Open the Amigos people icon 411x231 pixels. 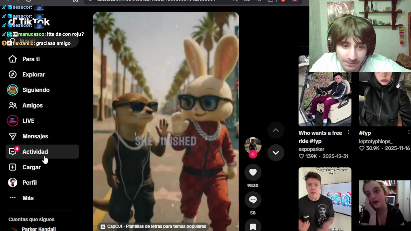pyautogui.click(x=13, y=105)
